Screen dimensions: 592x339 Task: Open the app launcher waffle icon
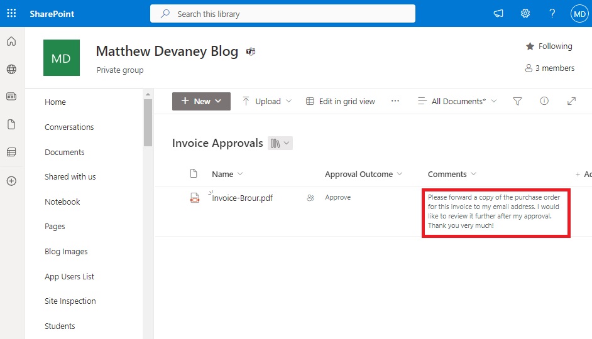coord(11,14)
